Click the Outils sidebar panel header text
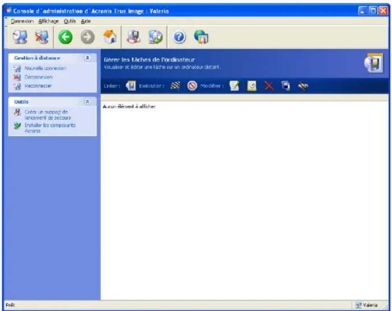392x311 pixels. tap(21, 102)
